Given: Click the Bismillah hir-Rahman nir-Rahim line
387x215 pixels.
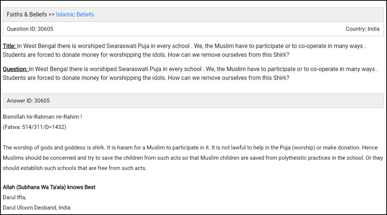Looking at the screenshot, I should click(x=42, y=117).
